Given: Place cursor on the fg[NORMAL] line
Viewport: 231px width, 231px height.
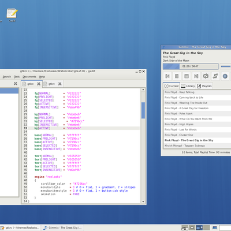Looking at the screenshot, I should point(58,94).
